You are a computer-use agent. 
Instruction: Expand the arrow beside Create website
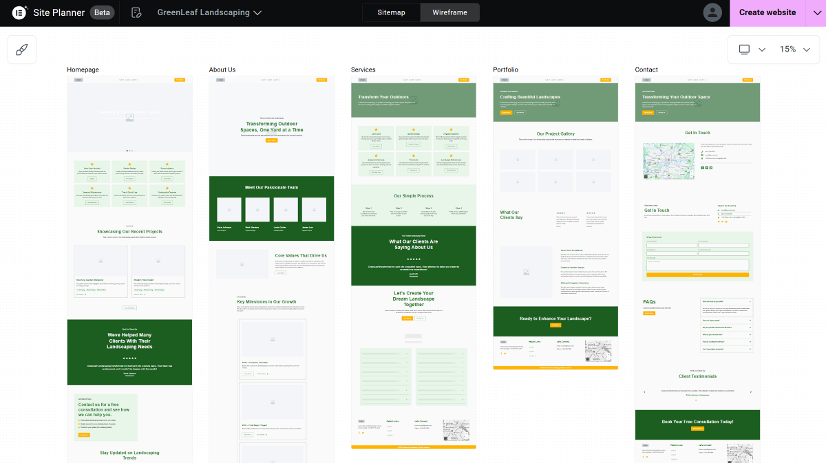817,12
